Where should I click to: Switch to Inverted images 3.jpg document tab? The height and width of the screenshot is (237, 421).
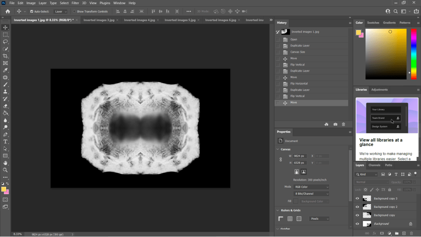click(99, 20)
